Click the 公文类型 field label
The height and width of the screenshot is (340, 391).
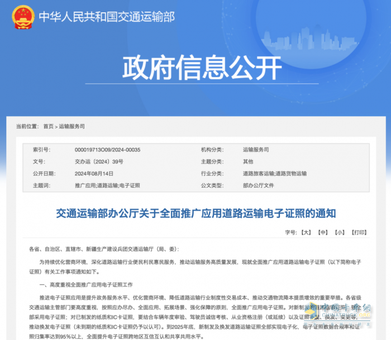point(212,185)
